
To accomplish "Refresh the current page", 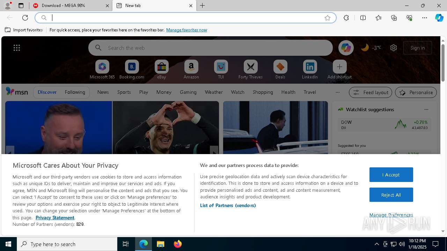I will tap(25, 18).
